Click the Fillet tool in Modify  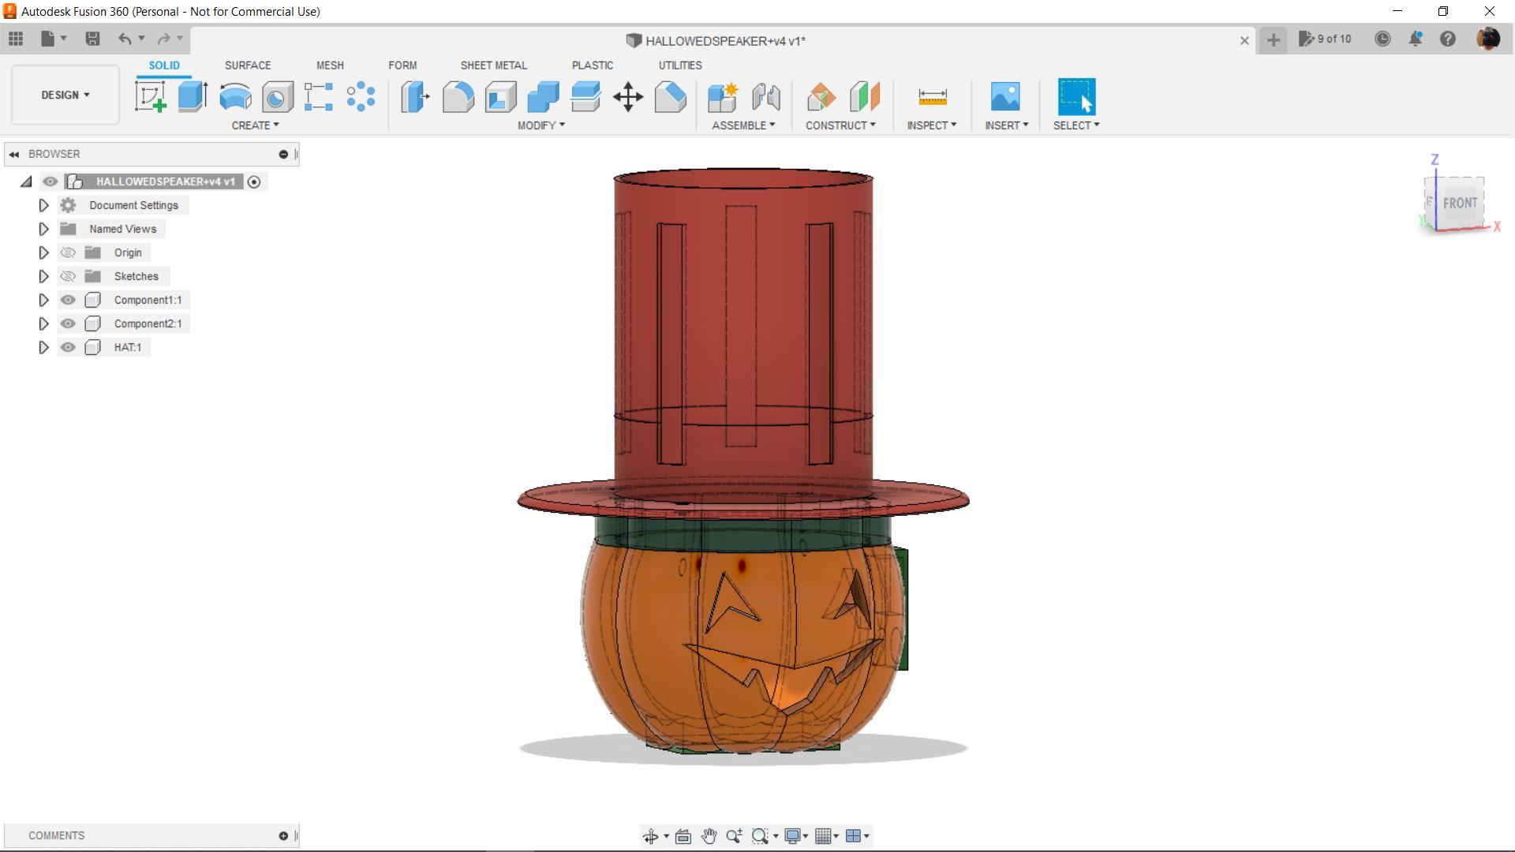tap(458, 97)
